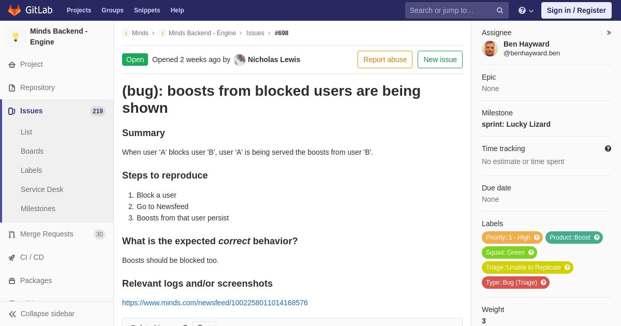Click the Minds breadcrumb avatar icon
621x326 pixels.
tap(126, 33)
